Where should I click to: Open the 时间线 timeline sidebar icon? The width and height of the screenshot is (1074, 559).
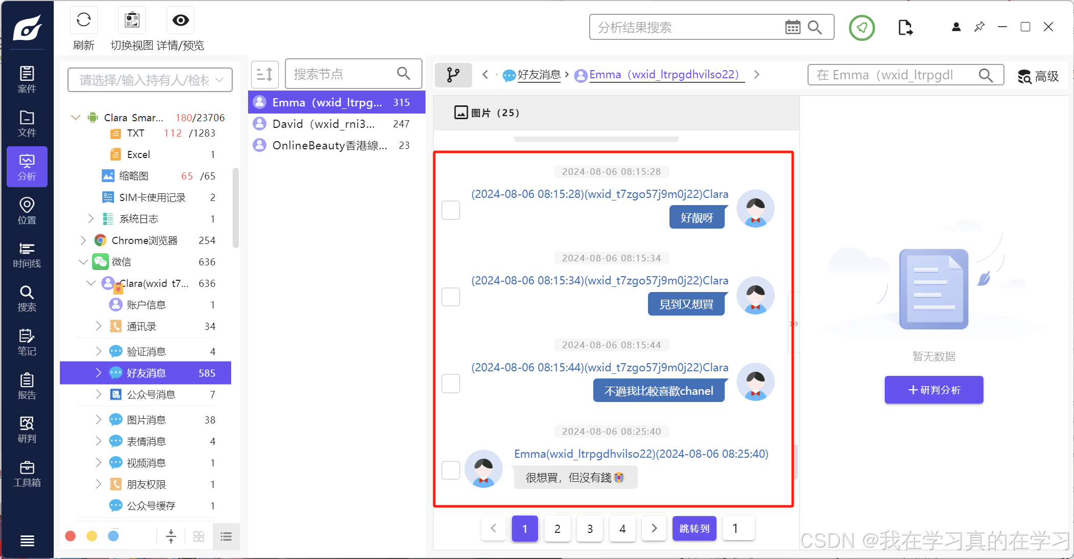click(27, 255)
